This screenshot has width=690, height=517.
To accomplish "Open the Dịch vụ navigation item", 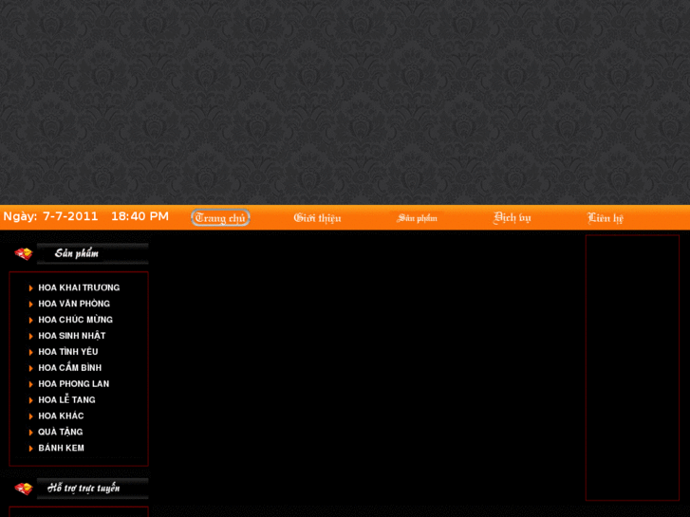I will 513,218.
